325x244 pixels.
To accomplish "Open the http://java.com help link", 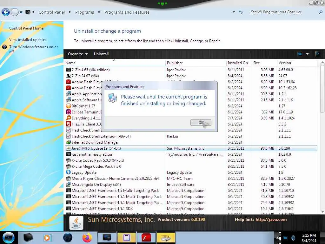I will tap(271, 219).
